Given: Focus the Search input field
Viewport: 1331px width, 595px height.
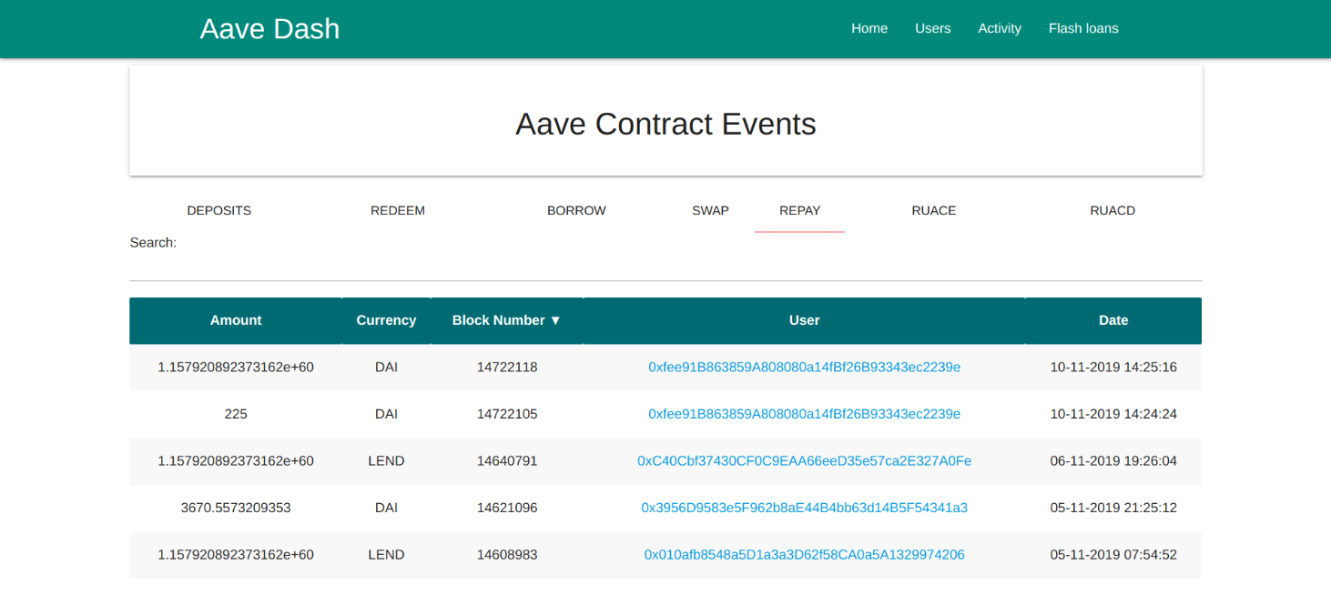Looking at the screenshot, I should click(665, 265).
